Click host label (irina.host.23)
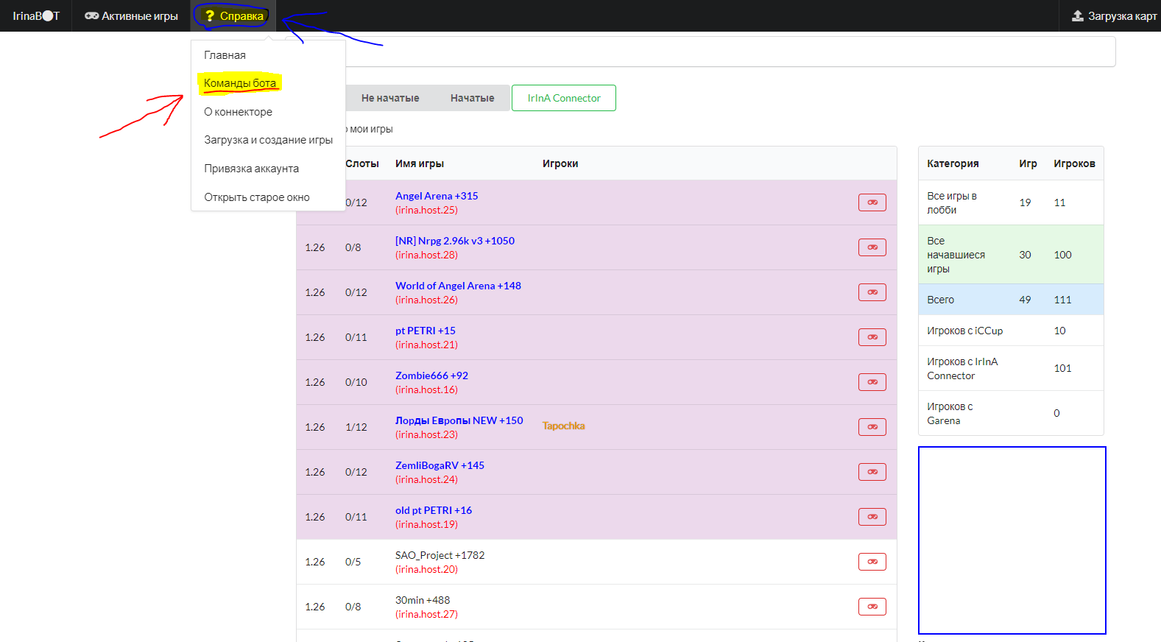The image size is (1161, 642). tap(426, 434)
